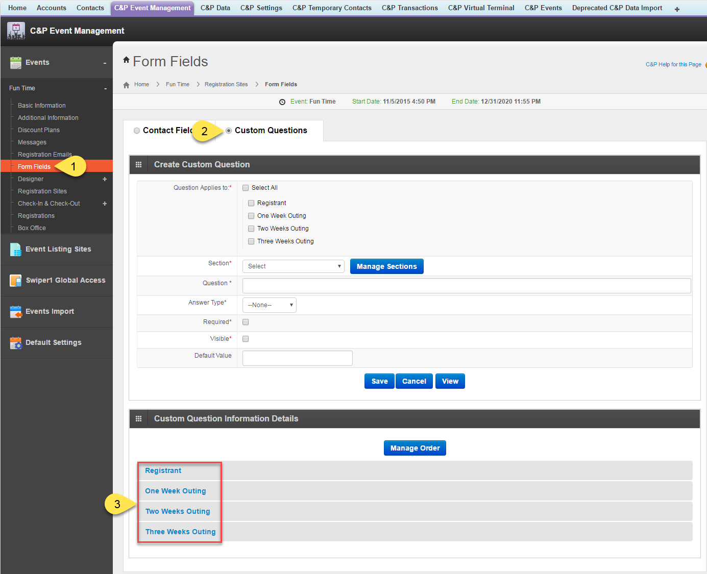Toggle the Visible checkbox

(x=246, y=339)
